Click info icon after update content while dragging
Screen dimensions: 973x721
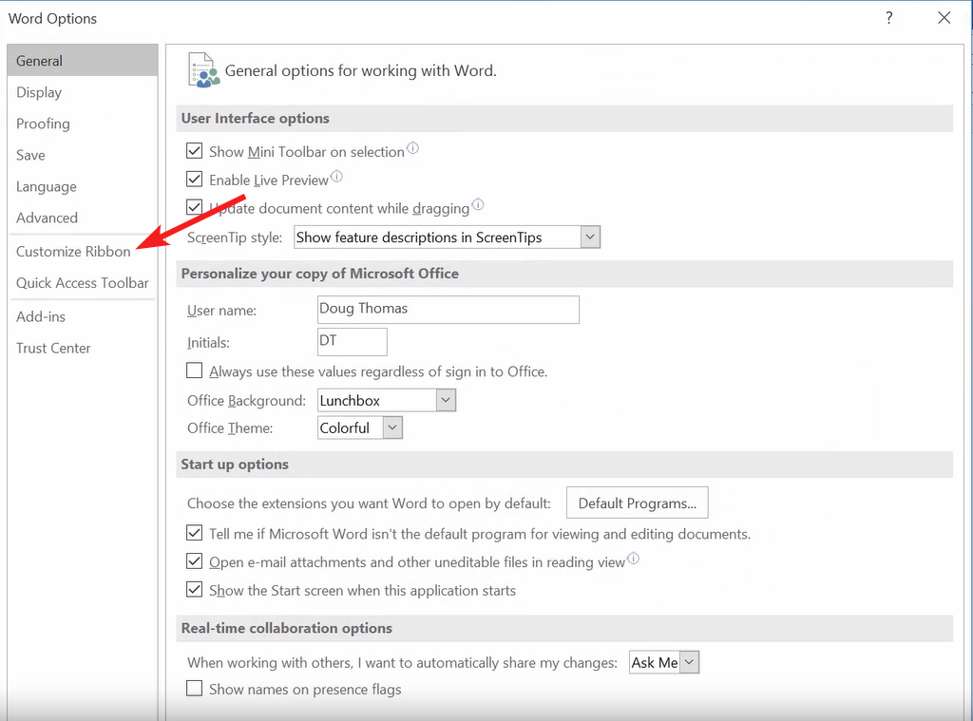pyautogui.click(x=478, y=204)
